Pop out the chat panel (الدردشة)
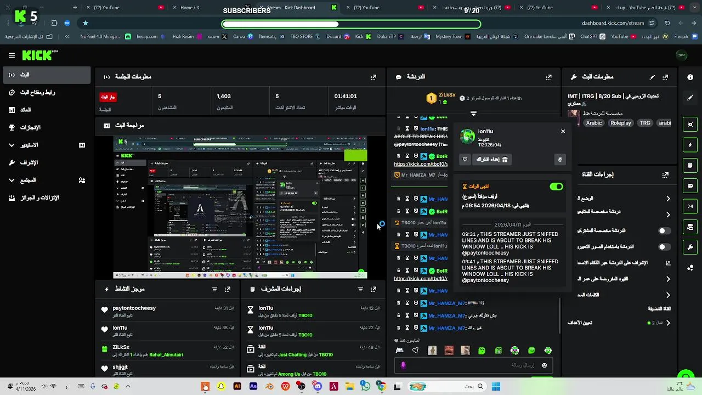 click(549, 77)
